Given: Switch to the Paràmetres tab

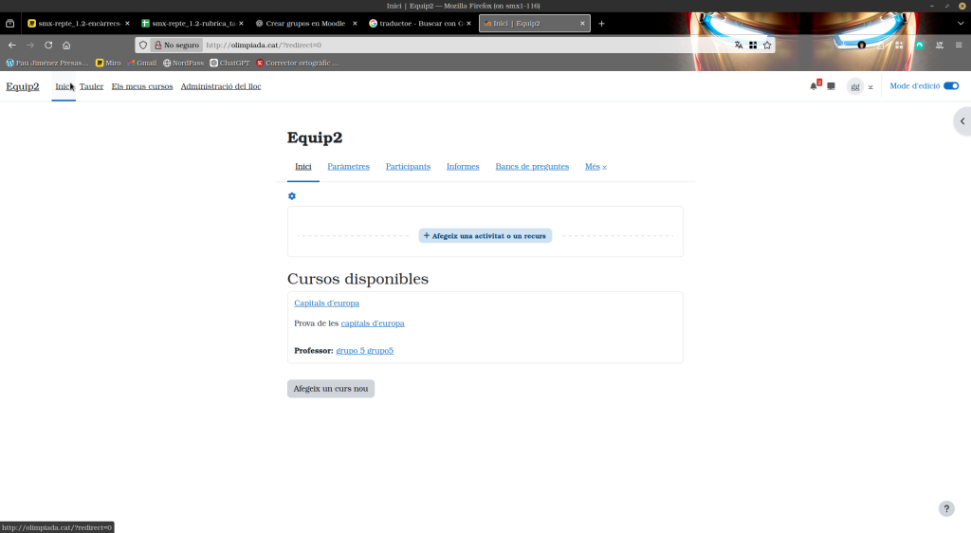Looking at the screenshot, I should [348, 167].
